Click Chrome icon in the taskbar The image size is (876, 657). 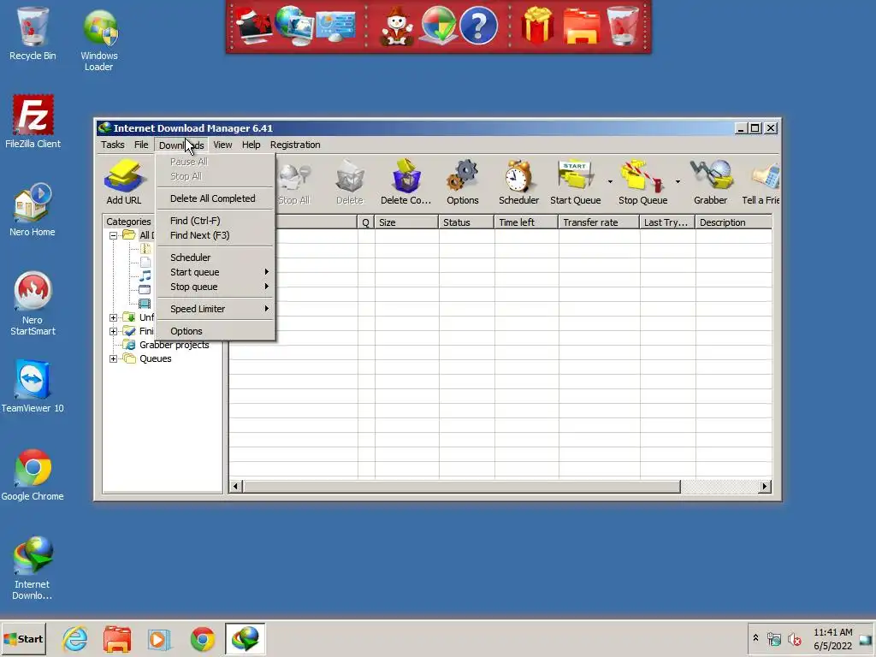[x=202, y=638]
